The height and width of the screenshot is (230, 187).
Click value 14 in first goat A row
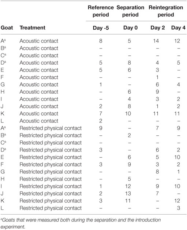click(156, 41)
